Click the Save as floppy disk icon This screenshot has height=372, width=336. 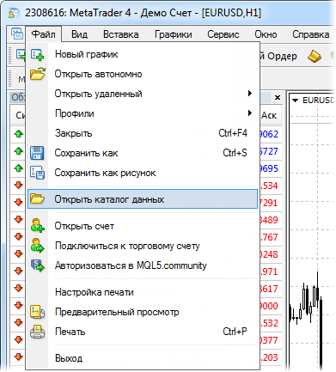pyautogui.click(x=37, y=153)
